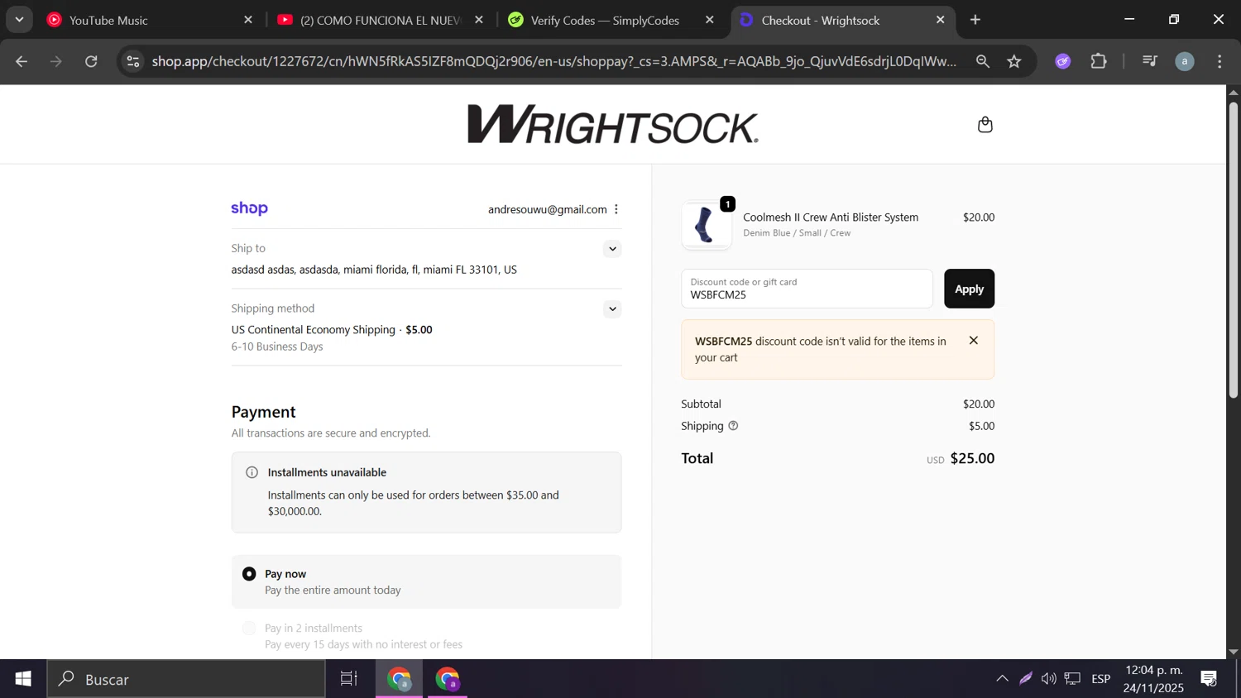1241x698 pixels.
Task: Apply the discount code
Action: point(969,289)
